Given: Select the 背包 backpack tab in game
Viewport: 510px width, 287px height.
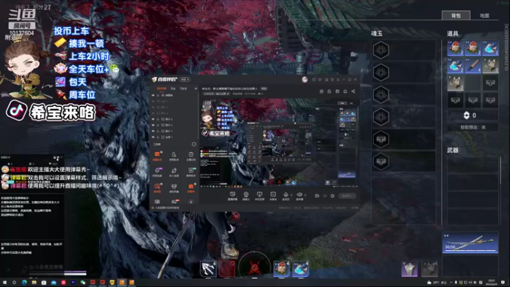Looking at the screenshot, I should click(x=456, y=15).
